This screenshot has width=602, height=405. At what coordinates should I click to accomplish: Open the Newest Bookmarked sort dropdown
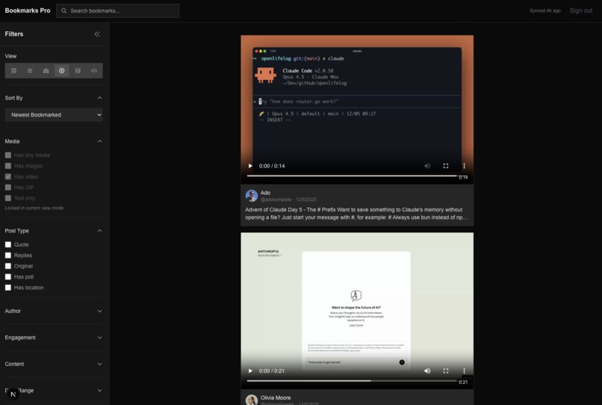point(54,115)
